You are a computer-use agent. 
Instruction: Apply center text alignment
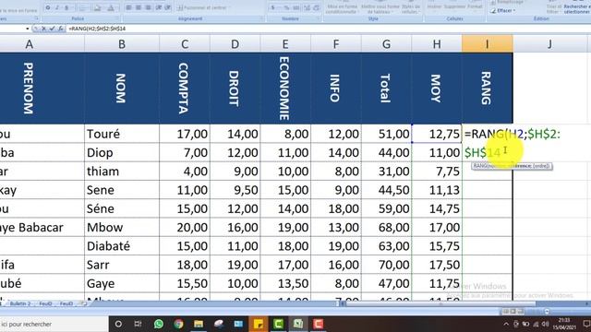(139, 7)
